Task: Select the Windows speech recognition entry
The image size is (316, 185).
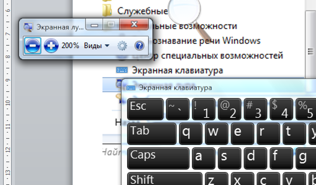Action: click(206, 41)
